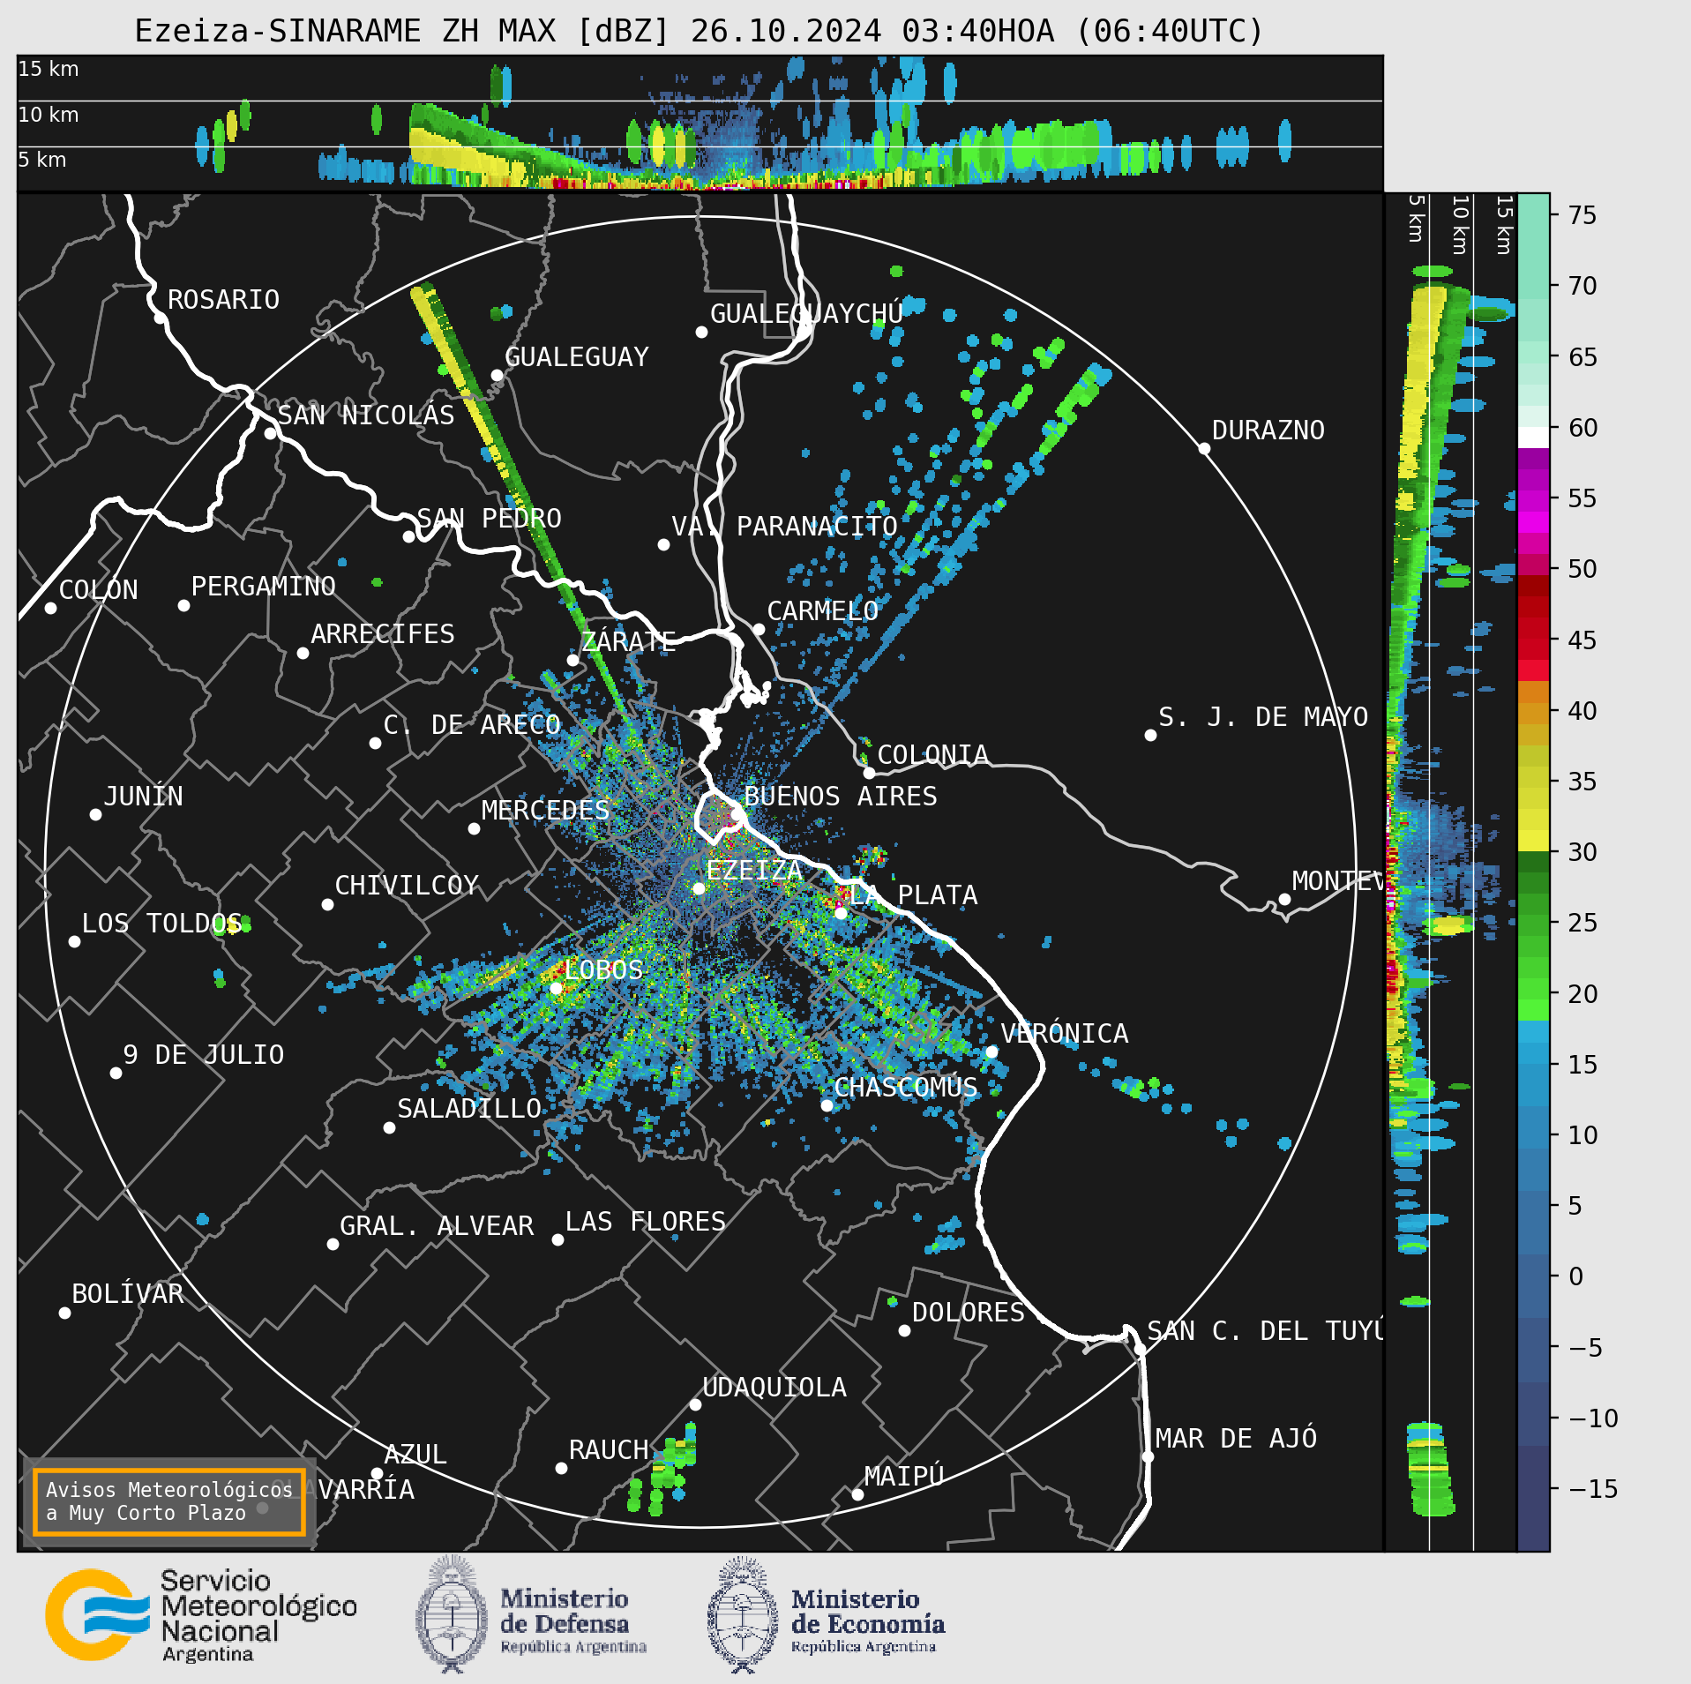Click the PERGAMINO city label
Image resolution: width=1691 pixels, height=1684 pixels.
tap(264, 587)
